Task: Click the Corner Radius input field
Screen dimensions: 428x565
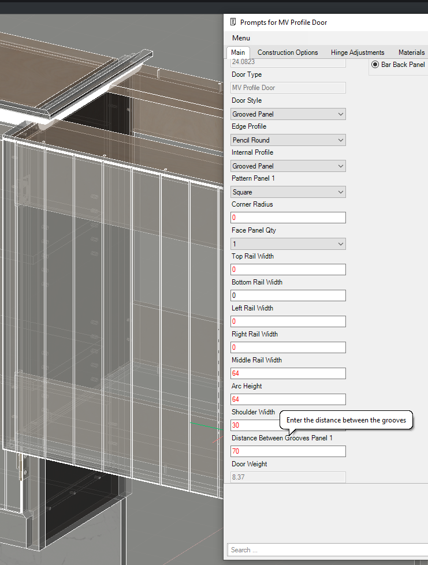Action: pos(288,218)
